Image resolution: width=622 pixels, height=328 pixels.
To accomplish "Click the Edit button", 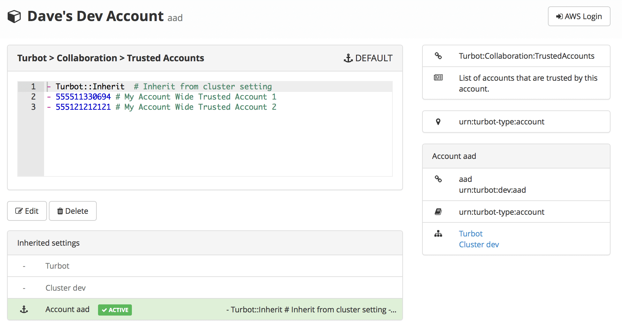I will click(27, 211).
